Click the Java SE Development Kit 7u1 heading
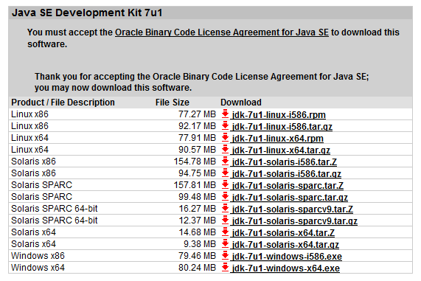 click(87, 13)
